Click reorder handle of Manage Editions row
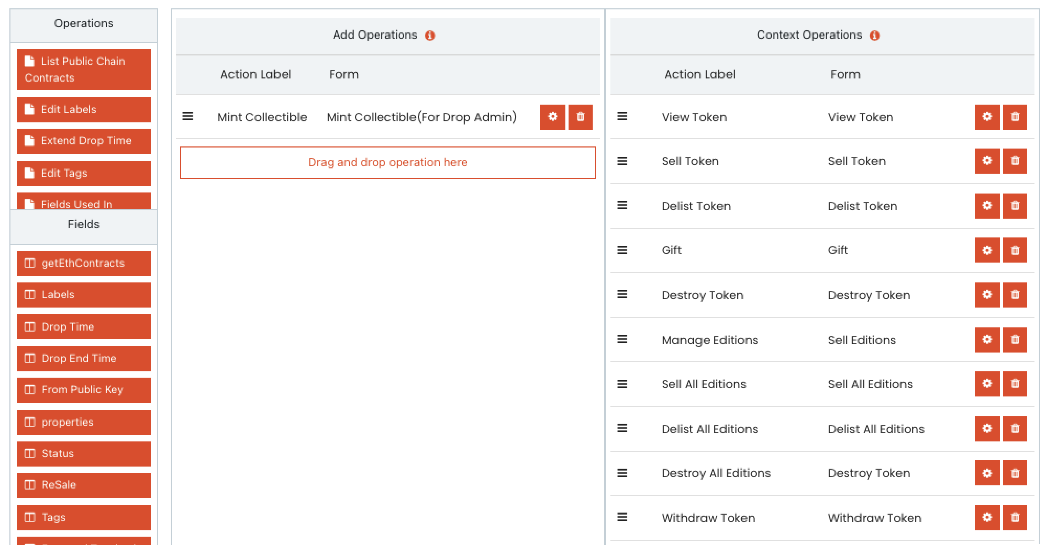Viewport: 1046px width, 545px height. coord(622,339)
